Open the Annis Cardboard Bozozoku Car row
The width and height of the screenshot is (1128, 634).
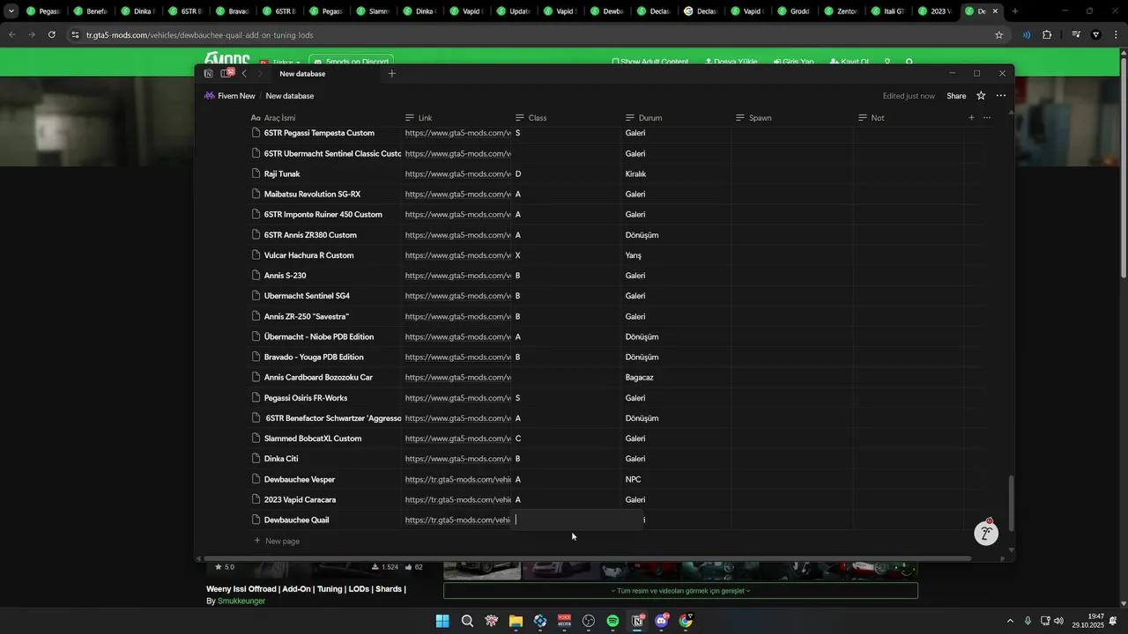[318, 378]
